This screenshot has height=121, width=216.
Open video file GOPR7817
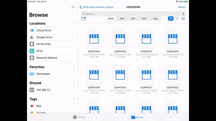146,39
